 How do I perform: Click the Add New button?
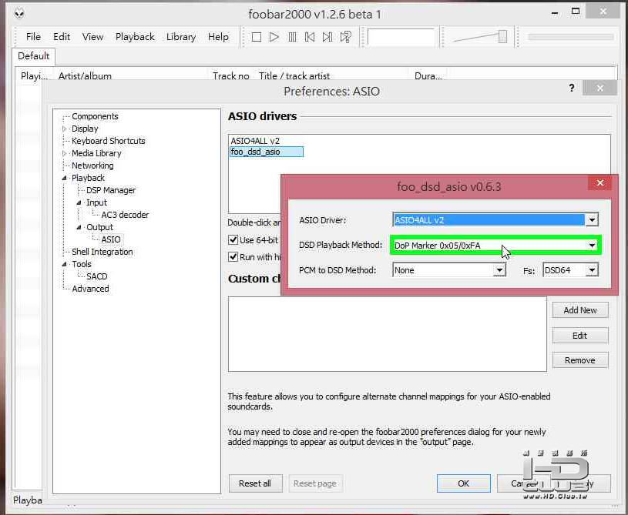[x=580, y=310]
